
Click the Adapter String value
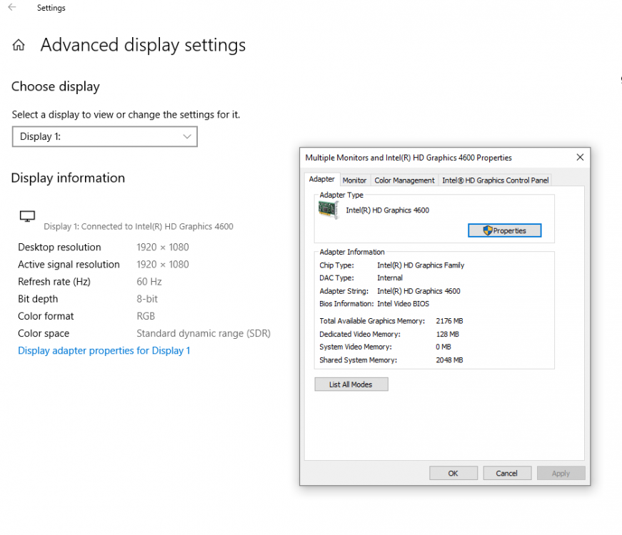[x=418, y=291]
